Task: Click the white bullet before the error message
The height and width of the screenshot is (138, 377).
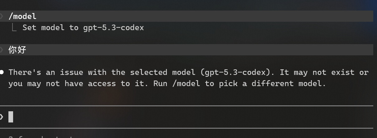Action: pyautogui.click(x=2, y=72)
